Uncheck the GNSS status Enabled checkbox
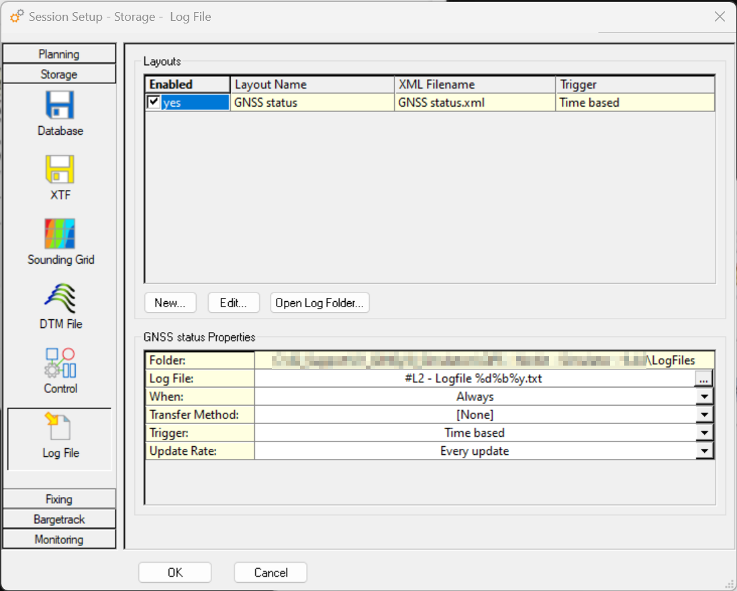 (x=154, y=102)
